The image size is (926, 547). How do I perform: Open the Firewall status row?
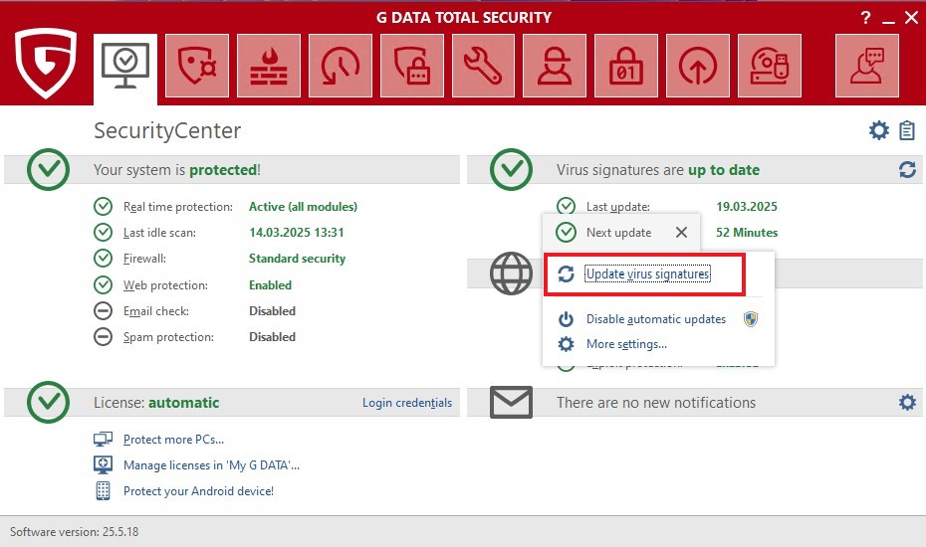coord(220,259)
